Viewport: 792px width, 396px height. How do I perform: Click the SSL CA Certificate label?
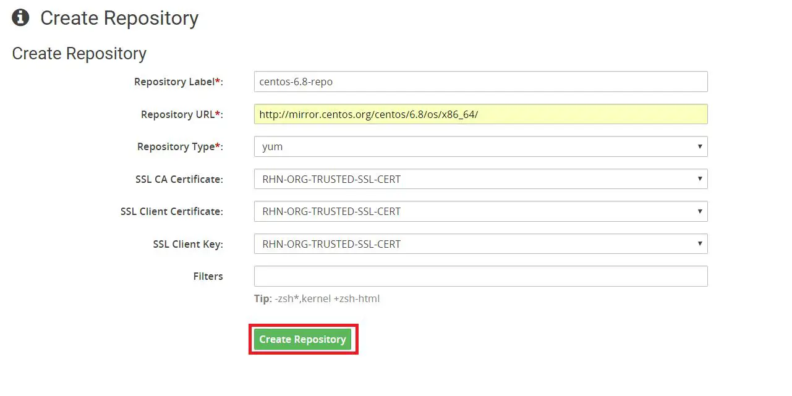click(179, 179)
